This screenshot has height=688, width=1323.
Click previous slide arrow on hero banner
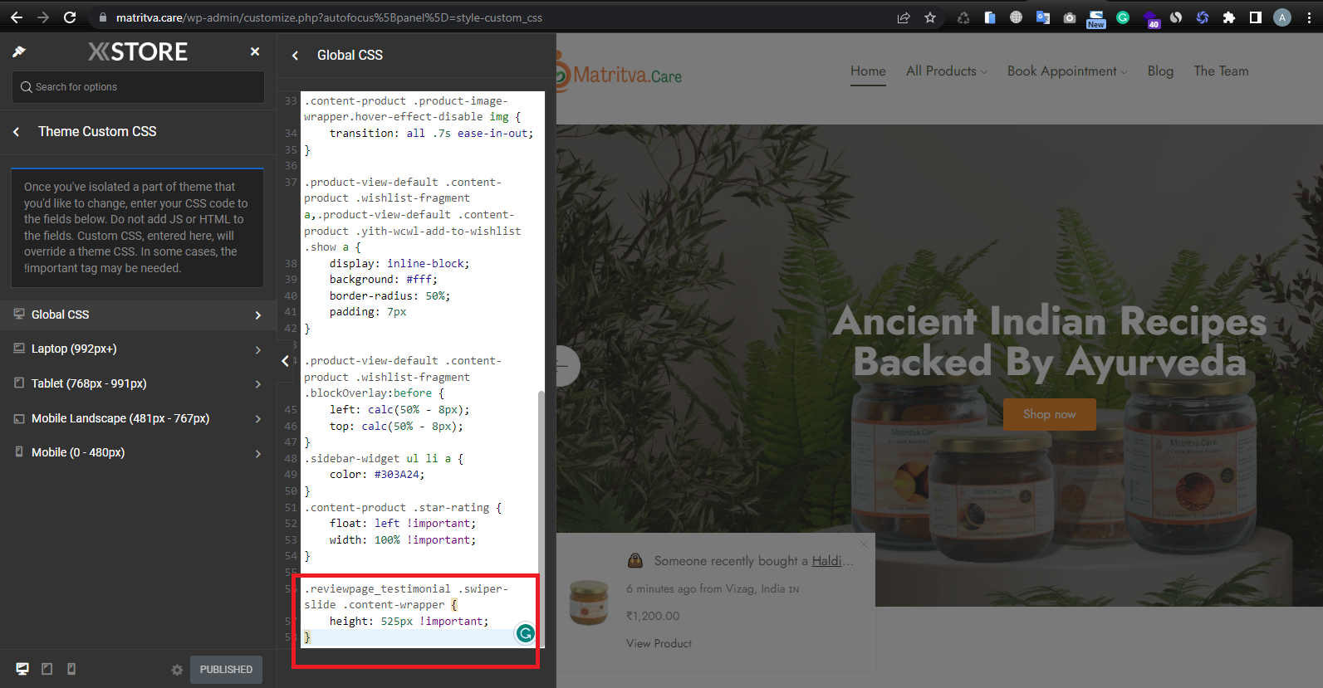(567, 366)
